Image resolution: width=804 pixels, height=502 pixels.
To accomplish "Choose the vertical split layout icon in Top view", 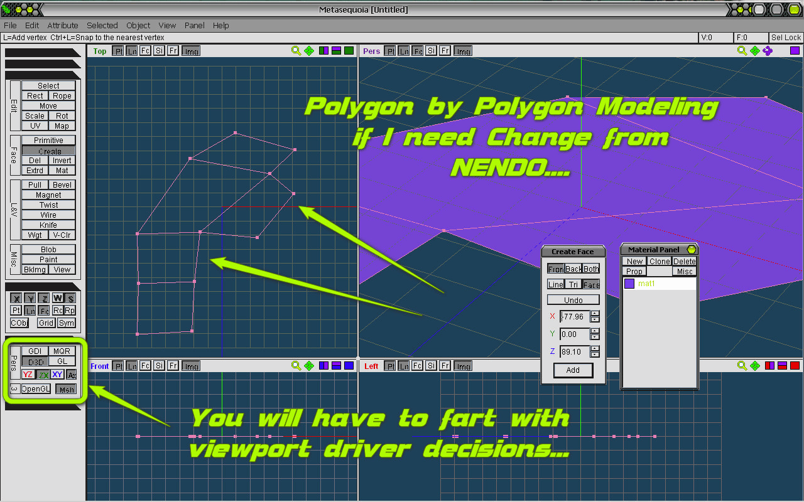I will tap(324, 51).
